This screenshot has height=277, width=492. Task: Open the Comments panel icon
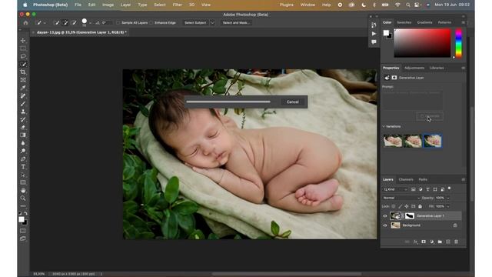pos(374,42)
